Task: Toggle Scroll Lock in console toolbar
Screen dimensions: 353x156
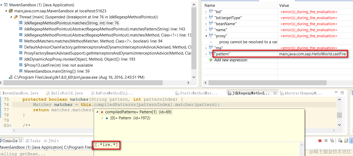Action: click(x=346, y=141)
